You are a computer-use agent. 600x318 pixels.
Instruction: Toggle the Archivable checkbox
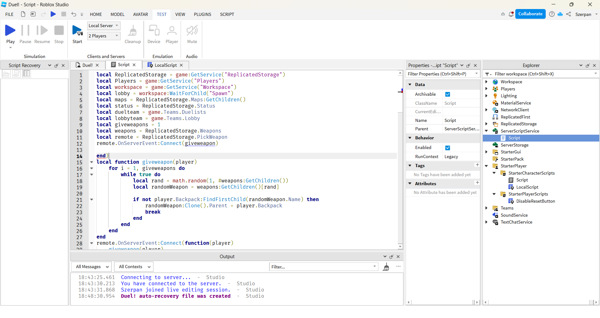point(447,94)
